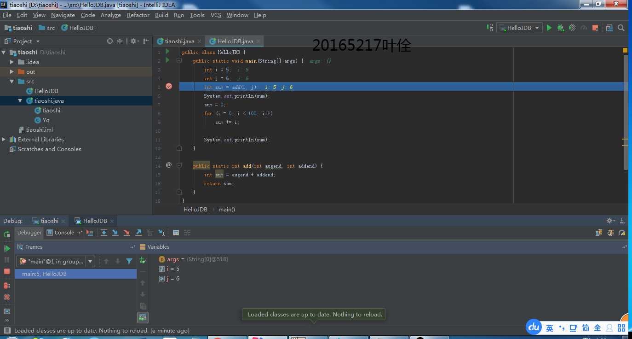Open View Breakpoints in debug sidebar
The height and width of the screenshot is (339, 632).
tap(7, 286)
